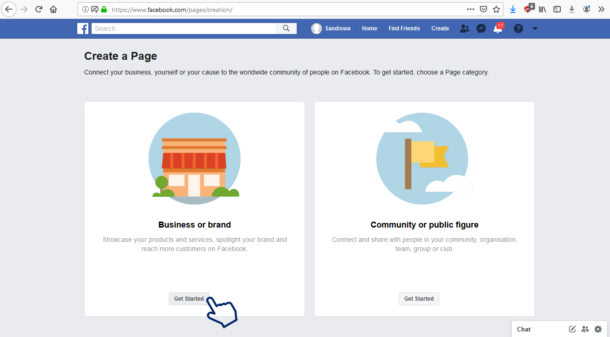
Task: Get Started with Community or public figure
Action: 419,299
